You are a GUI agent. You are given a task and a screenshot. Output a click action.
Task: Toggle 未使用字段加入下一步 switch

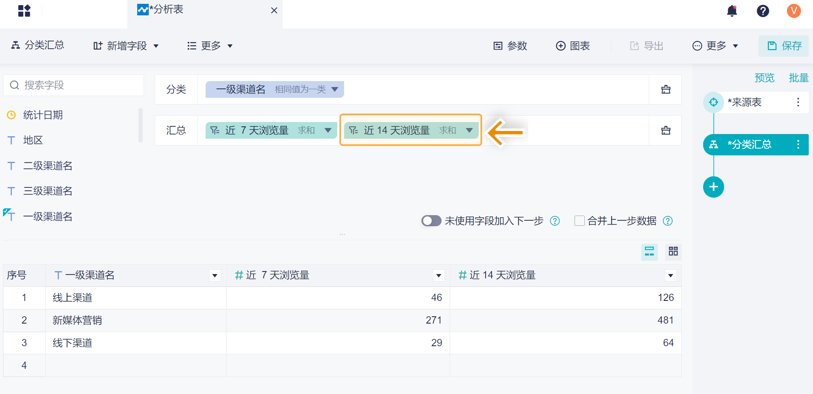[431, 221]
